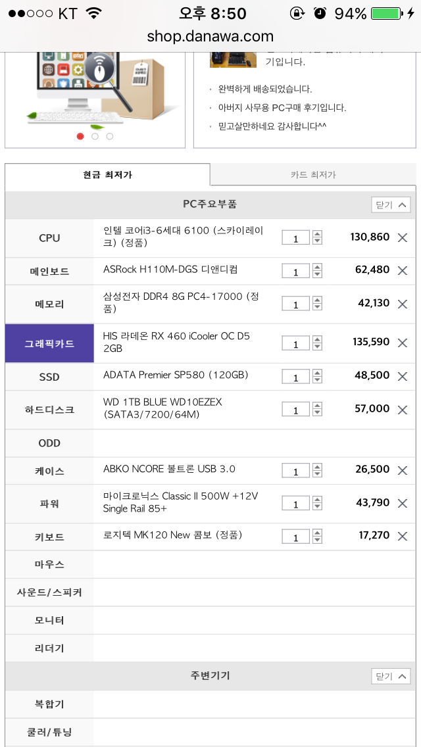The height and width of the screenshot is (747, 421).
Task: Increase CPU quantity with up arrow
Action: 317,233
